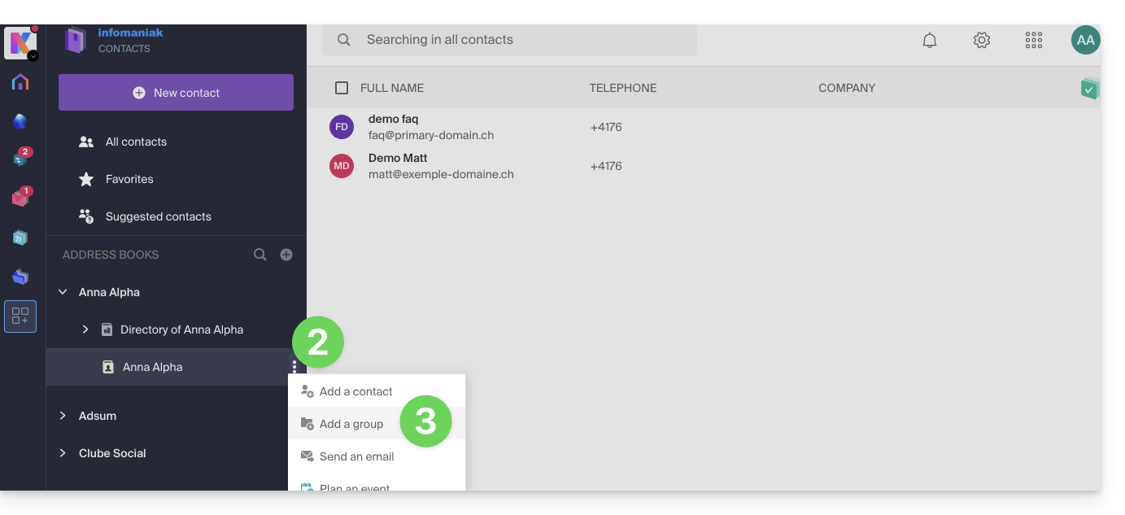Open the AA user account menu

click(x=1085, y=40)
